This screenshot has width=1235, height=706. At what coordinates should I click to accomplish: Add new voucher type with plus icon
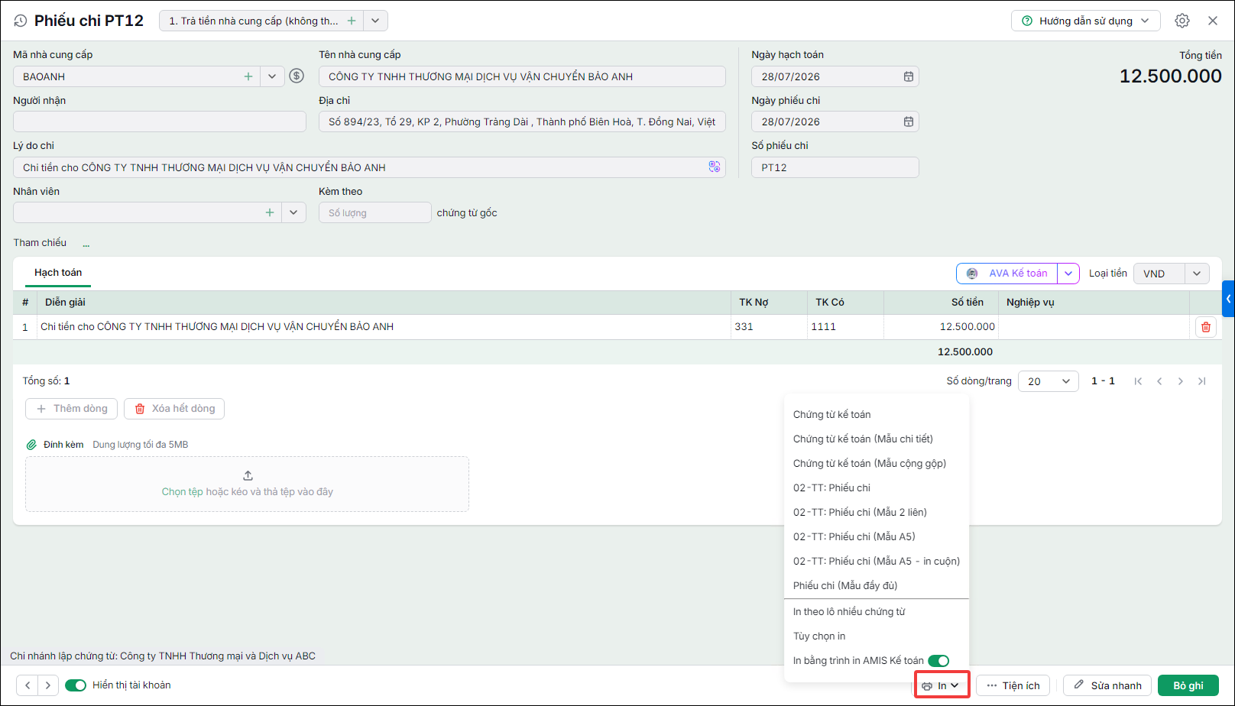pos(352,21)
